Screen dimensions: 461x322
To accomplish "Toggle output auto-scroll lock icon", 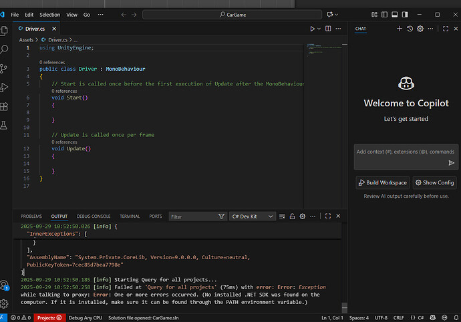I will 292,216.
